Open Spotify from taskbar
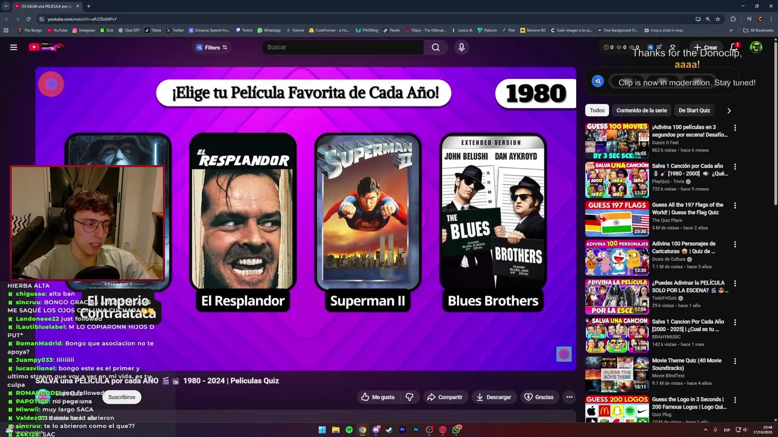Screen dimensions: 778x437 pos(349,430)
